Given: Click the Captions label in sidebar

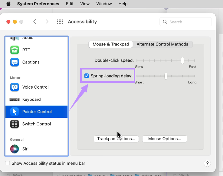Looking at the screenshot, I should 31,62.
